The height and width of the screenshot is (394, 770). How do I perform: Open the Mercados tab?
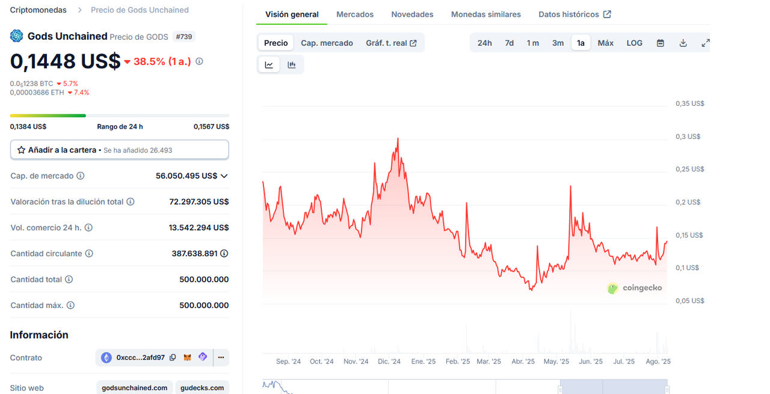[x=355, y=14]
